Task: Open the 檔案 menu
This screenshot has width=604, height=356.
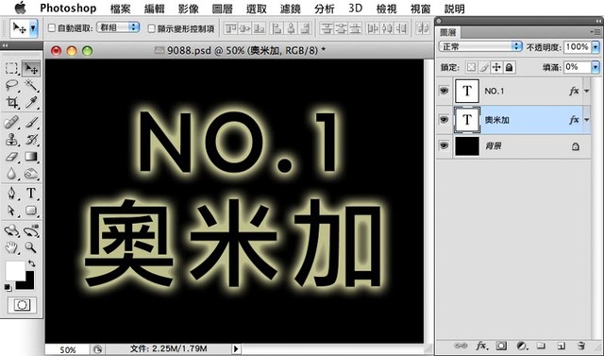Action: click(x=121, y=8)
